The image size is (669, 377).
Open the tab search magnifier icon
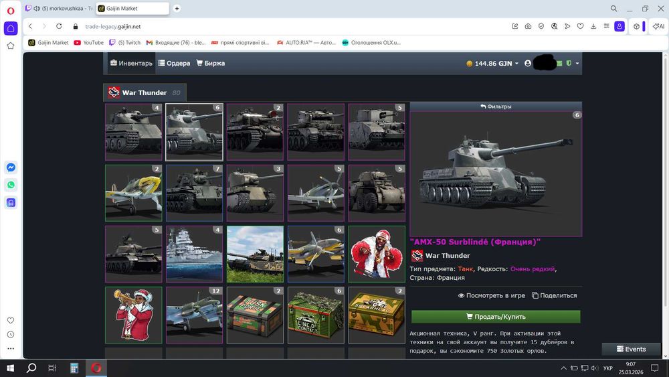click(x=613, y=9)
